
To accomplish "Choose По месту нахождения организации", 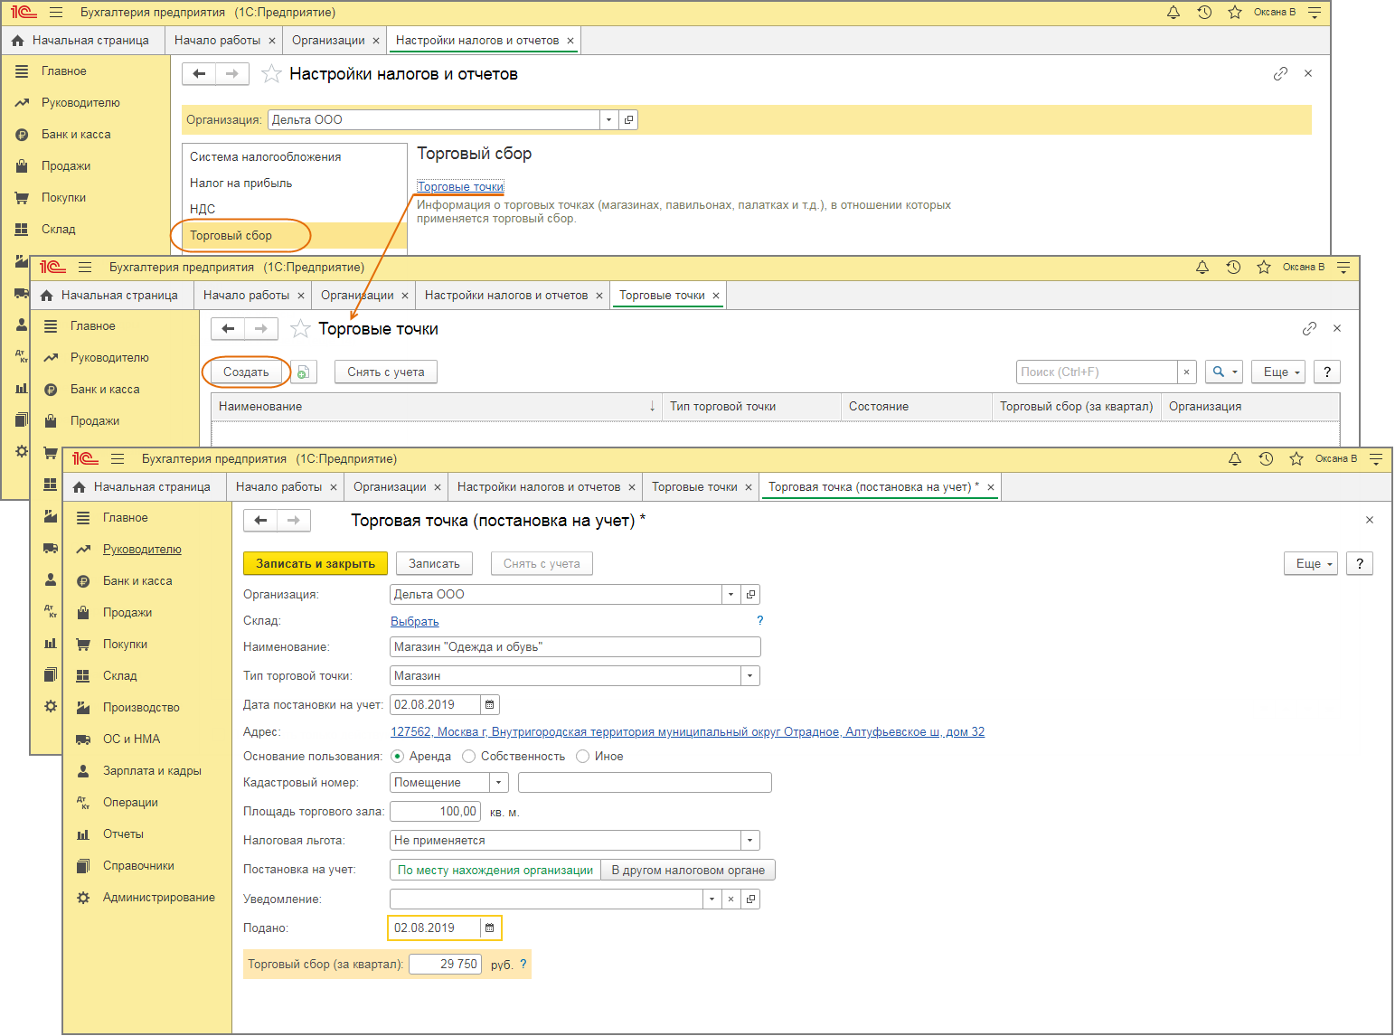I will [495, 870].
